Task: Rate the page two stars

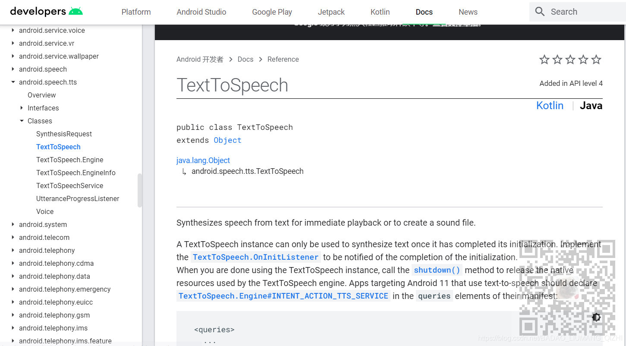Action: 557,60
